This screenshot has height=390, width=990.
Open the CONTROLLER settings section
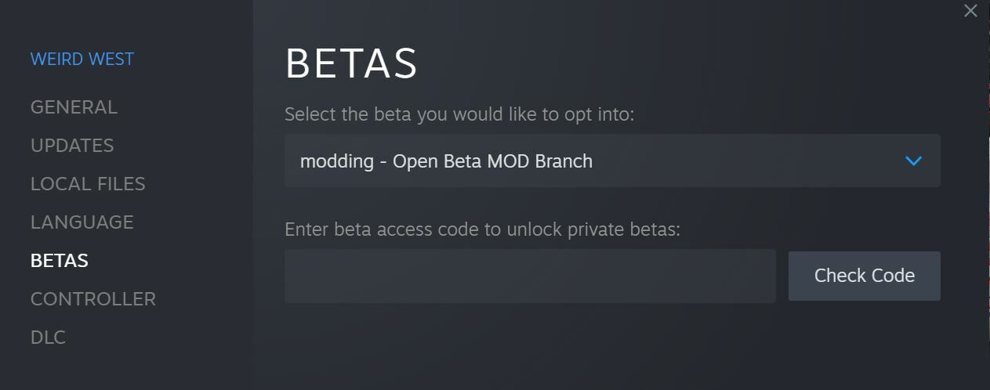(93, 299)
